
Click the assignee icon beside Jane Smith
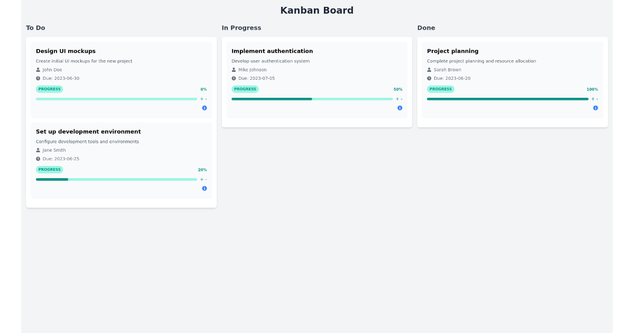pyautogui.click(x=38, y=150)
